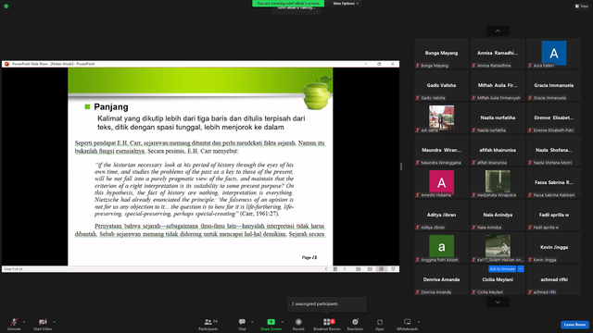Open the View Options dropdown

346,4
